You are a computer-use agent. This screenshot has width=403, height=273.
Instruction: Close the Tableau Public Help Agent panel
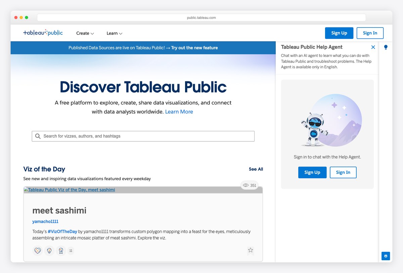373,47
